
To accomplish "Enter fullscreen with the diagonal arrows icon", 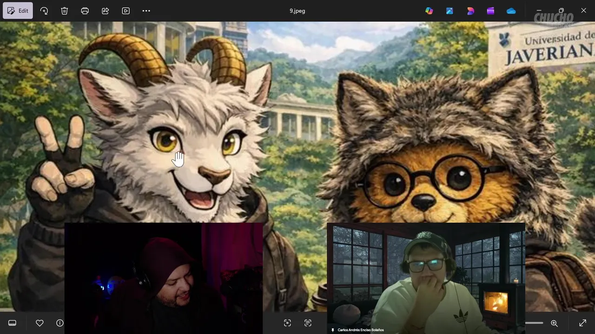I will pos(582,323).
